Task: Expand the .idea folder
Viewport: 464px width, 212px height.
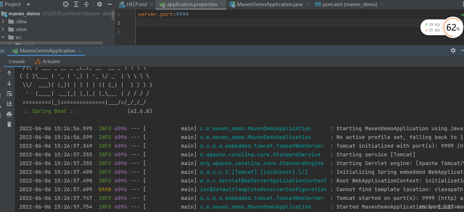Action: point(3,21)
